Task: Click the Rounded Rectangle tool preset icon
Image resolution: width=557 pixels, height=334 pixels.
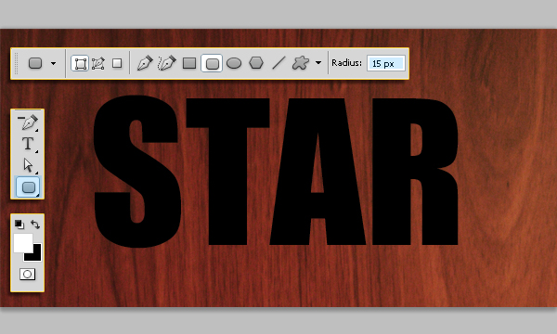Action: (x=35, y=63)
